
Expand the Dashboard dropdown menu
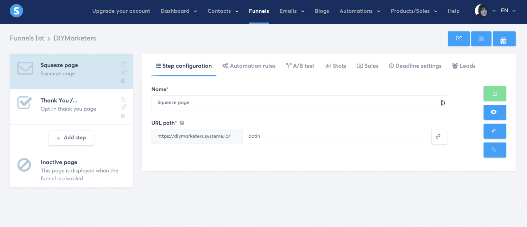179,11
